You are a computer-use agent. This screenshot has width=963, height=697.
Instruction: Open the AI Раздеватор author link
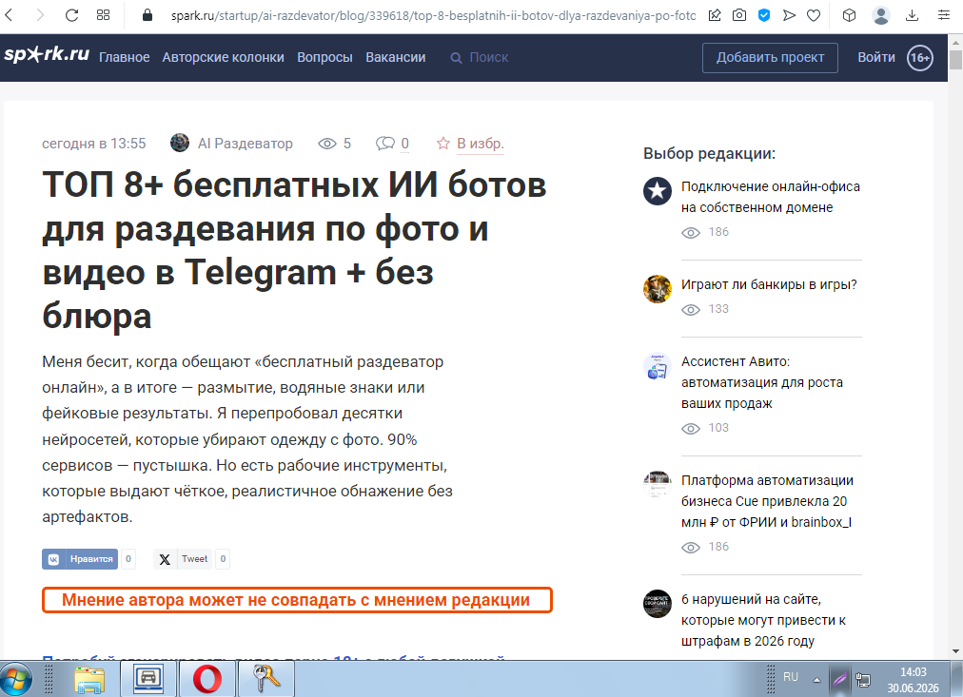click(x=246, y=144)
